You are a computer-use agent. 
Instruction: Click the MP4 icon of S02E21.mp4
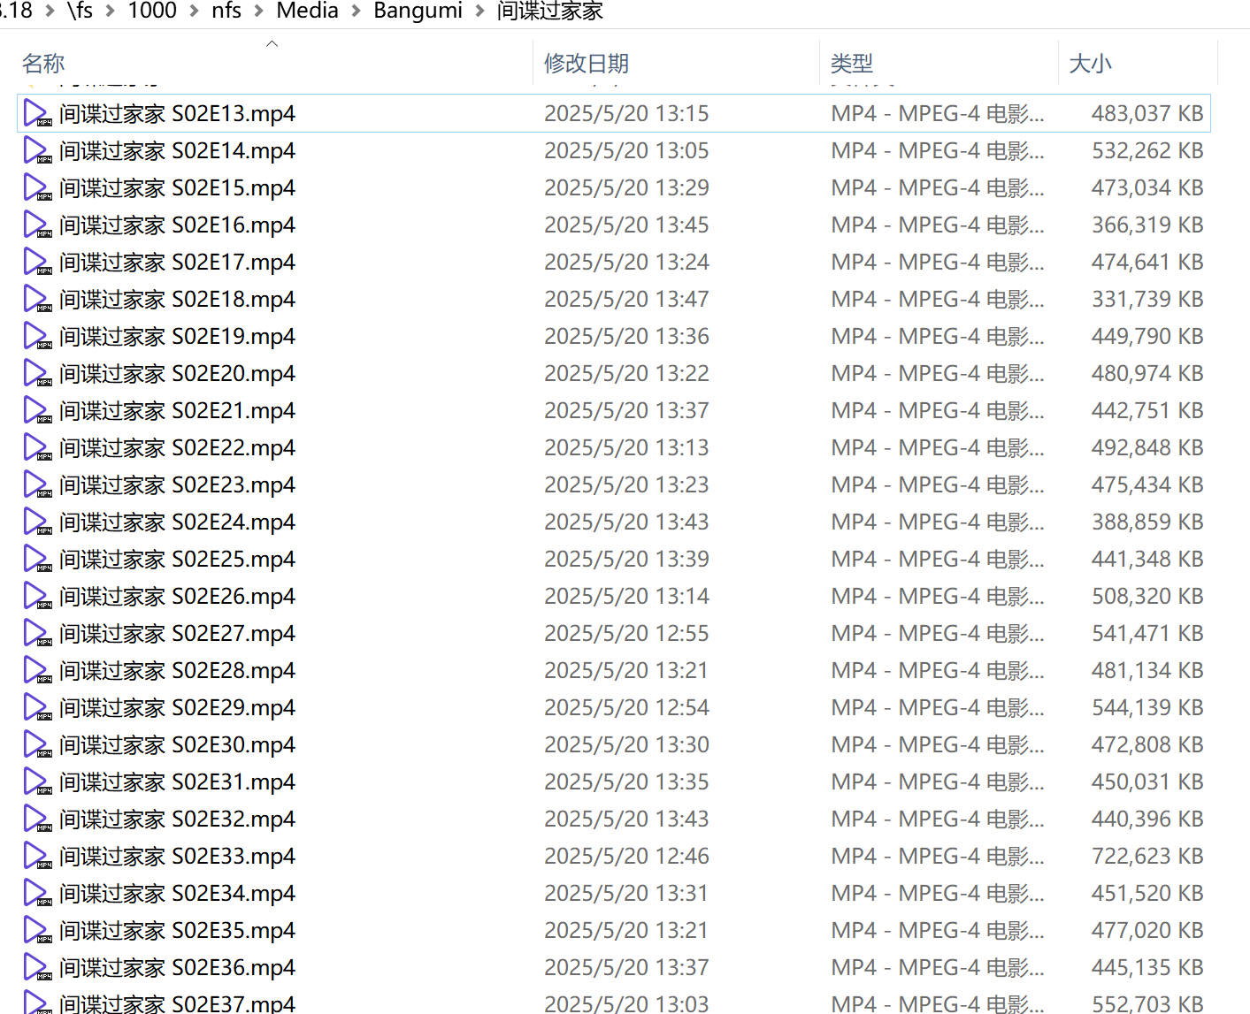[x=37, y=410]
